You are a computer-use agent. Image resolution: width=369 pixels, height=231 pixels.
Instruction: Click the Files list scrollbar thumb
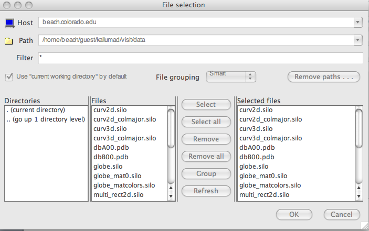pos(171,128)
